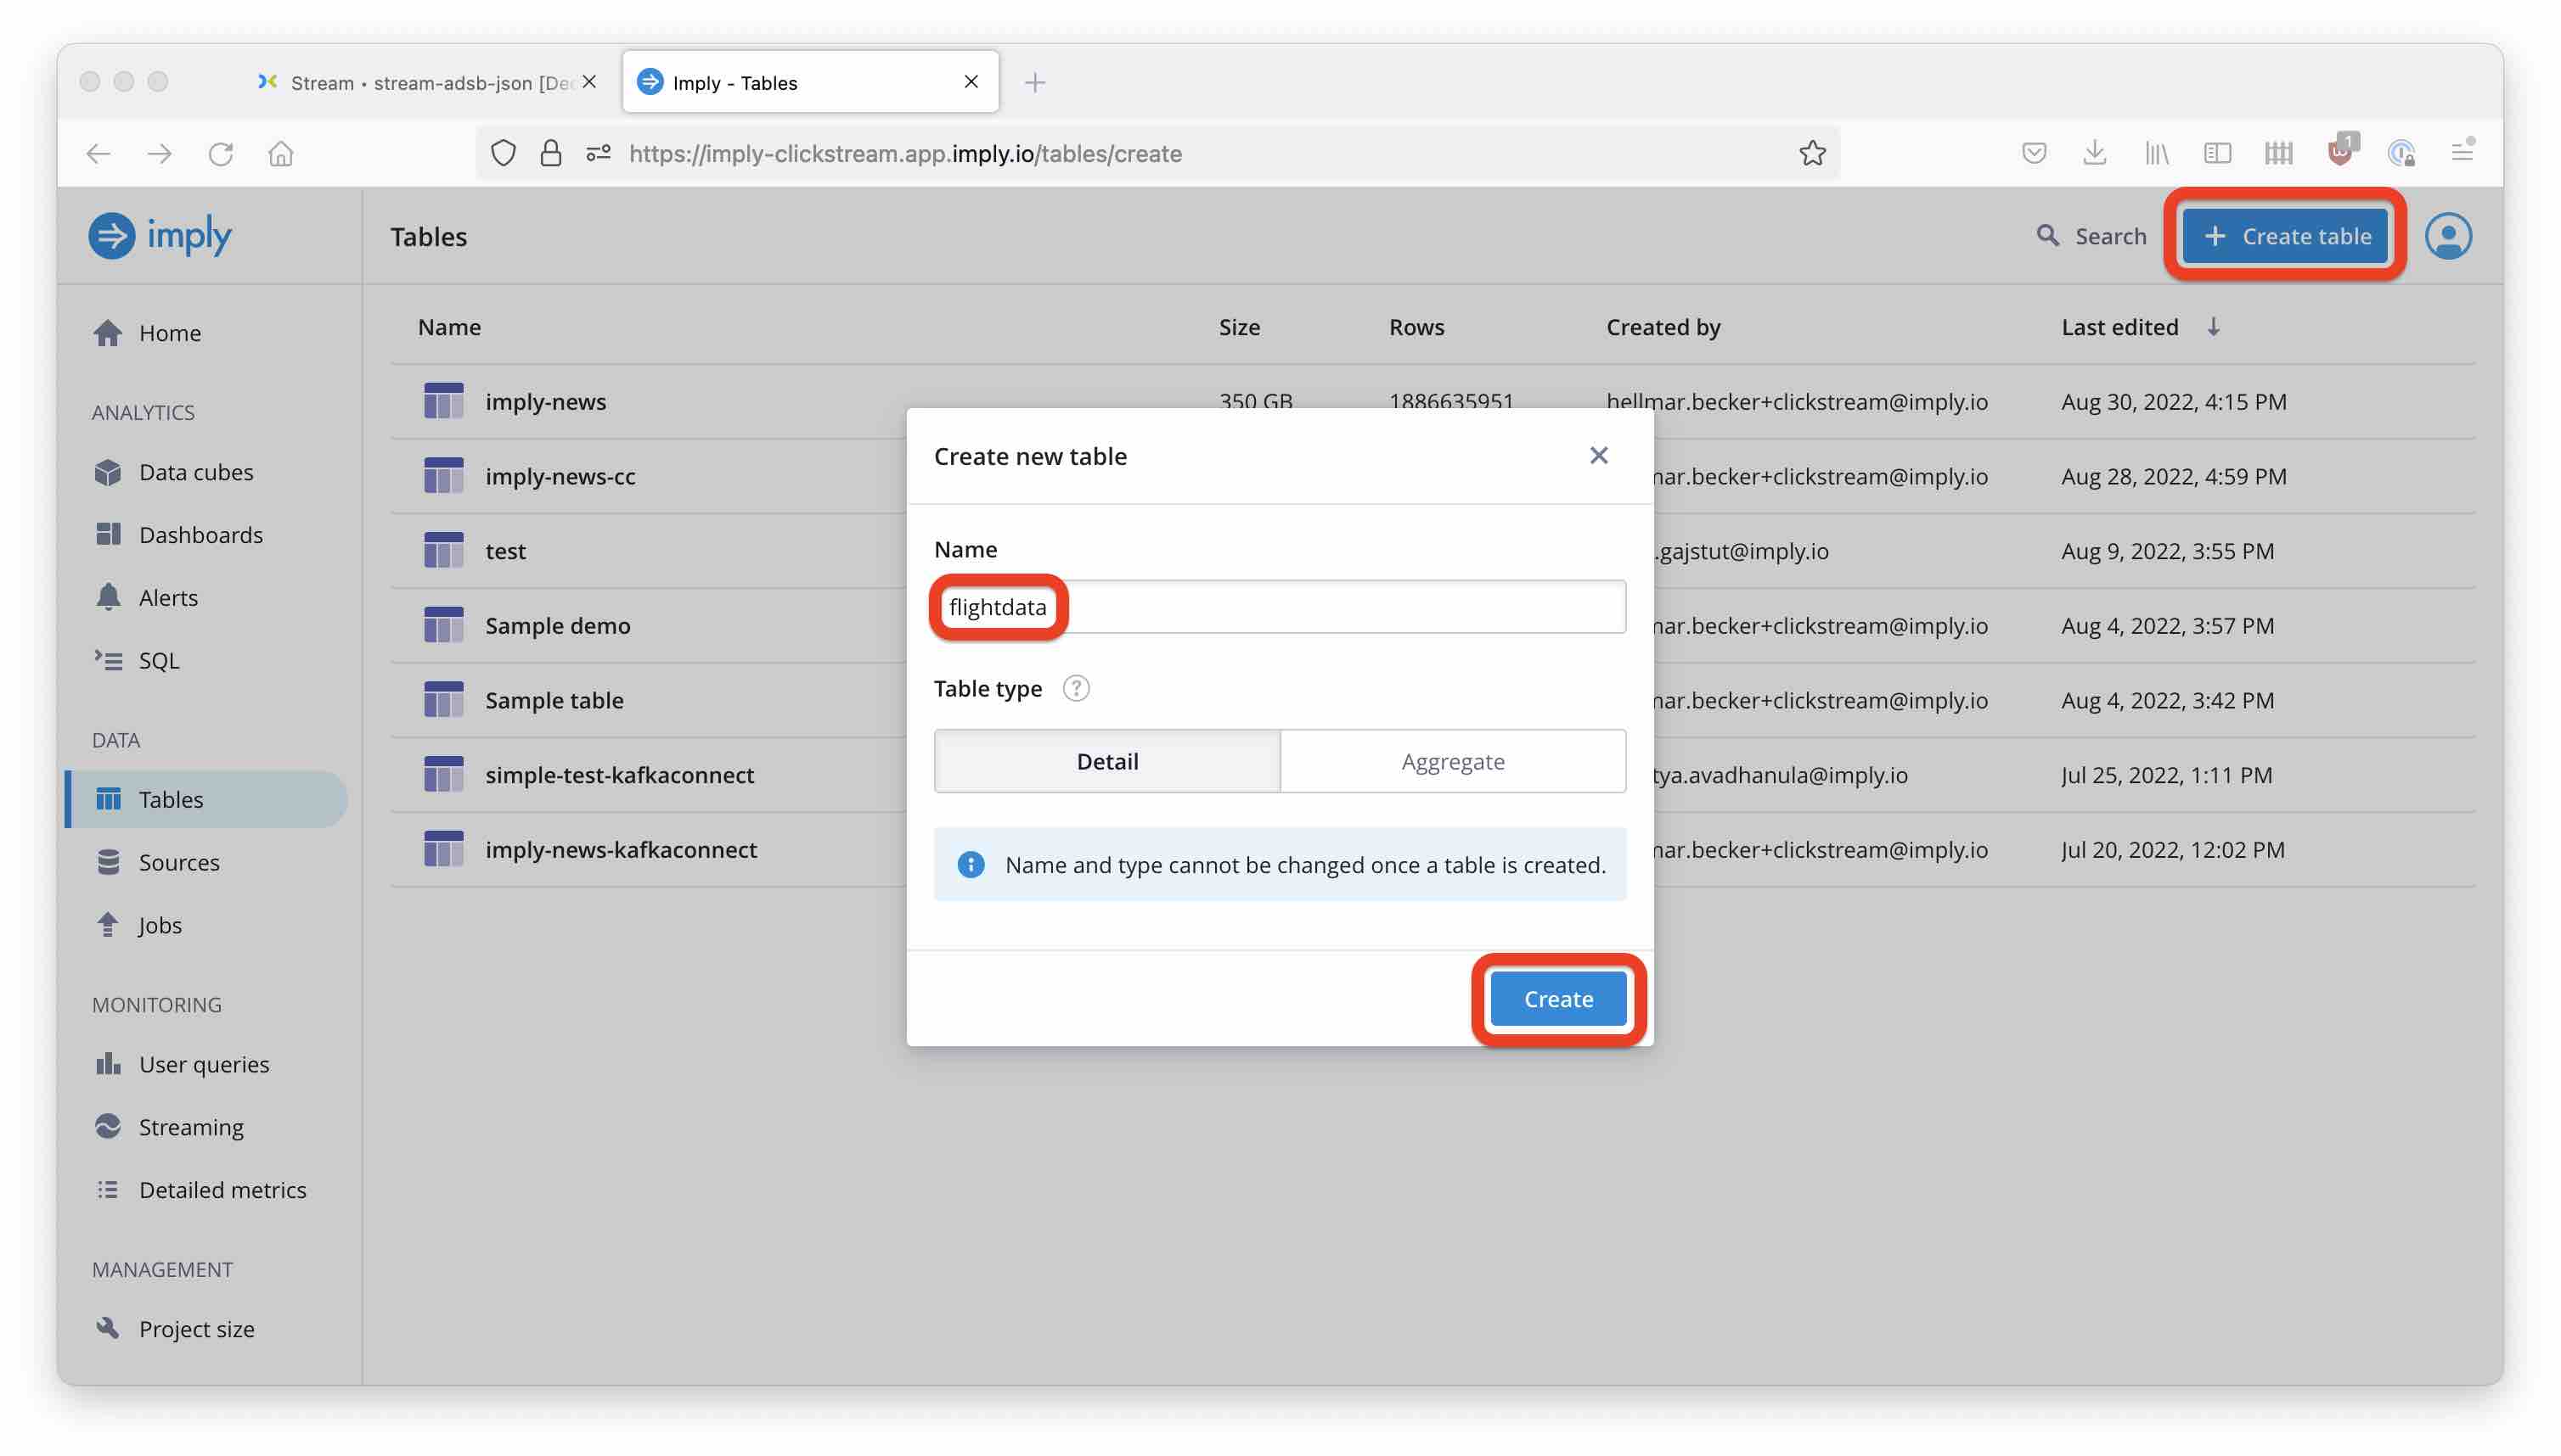Click the Imply logo
Image resolution: width=2561 pixels, height=1456 pixels.
(160, 236)
